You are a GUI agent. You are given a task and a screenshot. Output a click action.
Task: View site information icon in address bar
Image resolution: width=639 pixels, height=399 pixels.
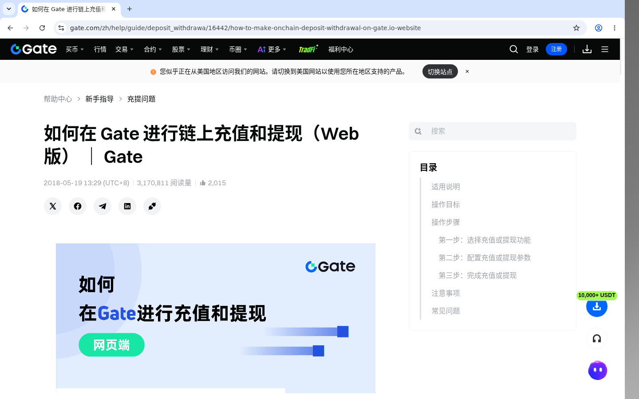tap(61, 28)
